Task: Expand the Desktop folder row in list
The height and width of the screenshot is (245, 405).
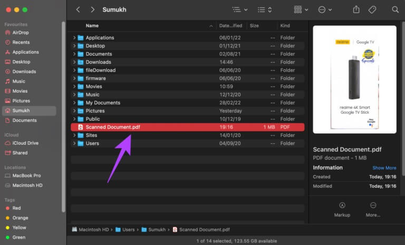Action: pyautogui.click(x=74, y=46)
